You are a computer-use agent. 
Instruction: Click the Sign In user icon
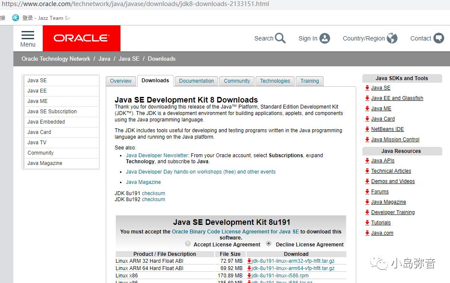325,38
